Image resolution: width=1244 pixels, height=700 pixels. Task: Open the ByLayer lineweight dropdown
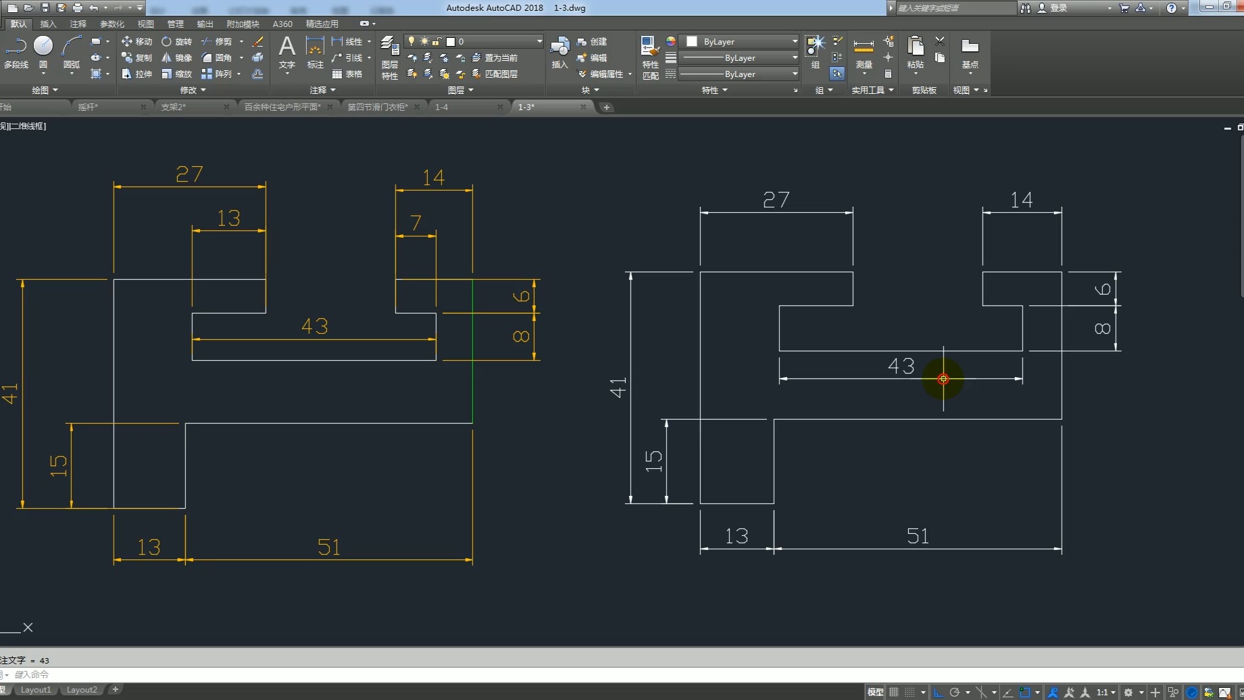(x=739, y=58)
